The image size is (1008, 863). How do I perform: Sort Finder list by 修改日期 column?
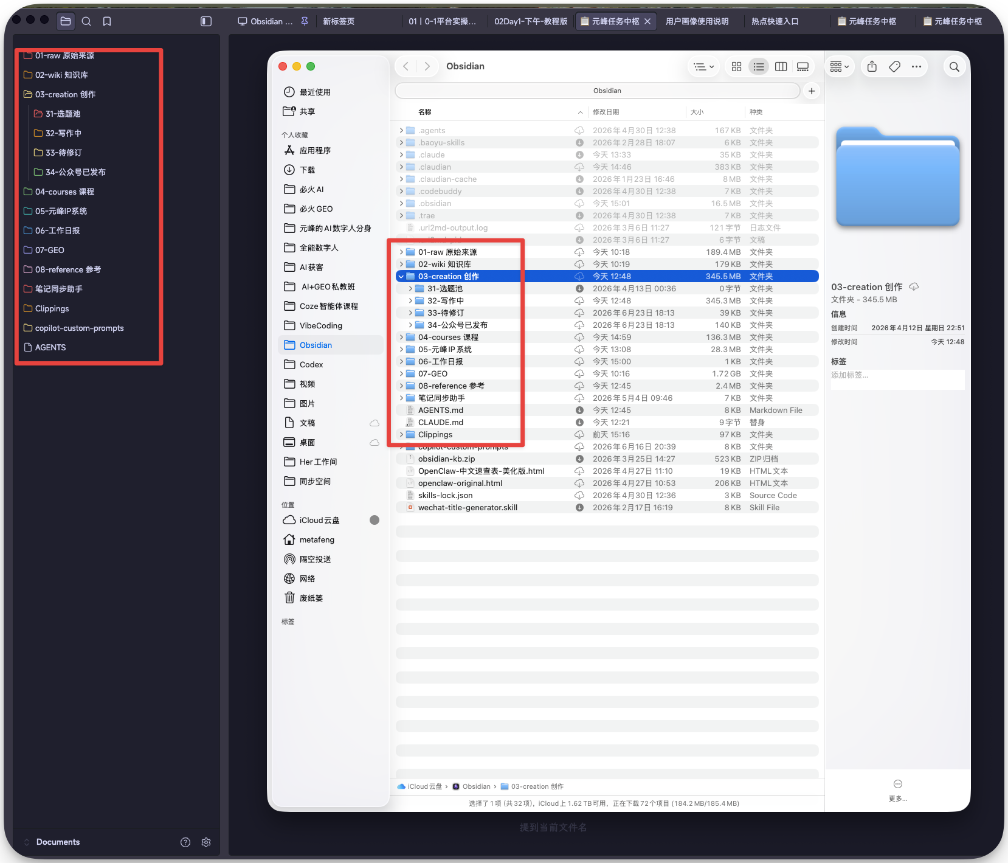(636, 112)
